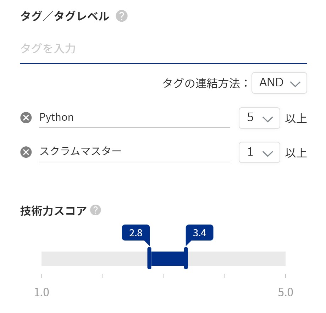Click the lower slider handle at 2.8

pyautogui.click(x=149, y=258)
